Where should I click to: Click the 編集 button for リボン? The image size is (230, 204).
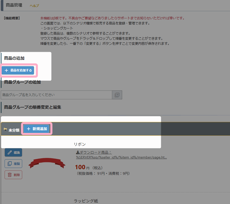pyautogui.click(x=13, y=152)
